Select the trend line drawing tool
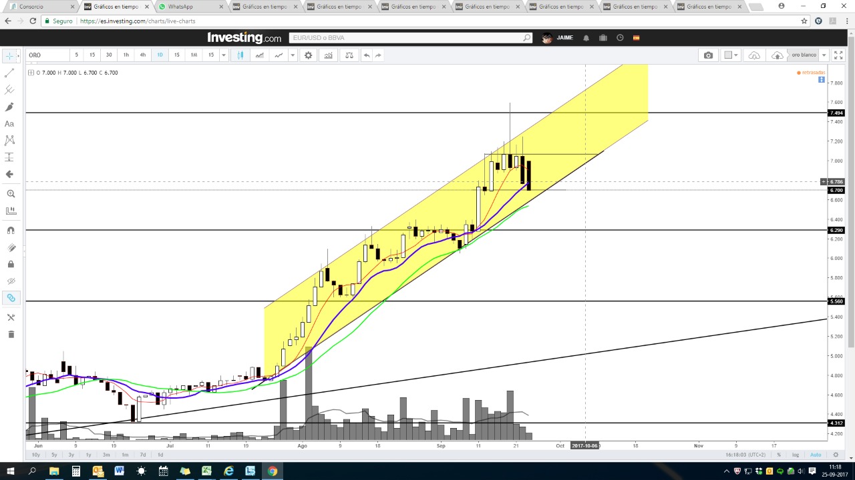855x480 pixels. (x=9, y=73)
